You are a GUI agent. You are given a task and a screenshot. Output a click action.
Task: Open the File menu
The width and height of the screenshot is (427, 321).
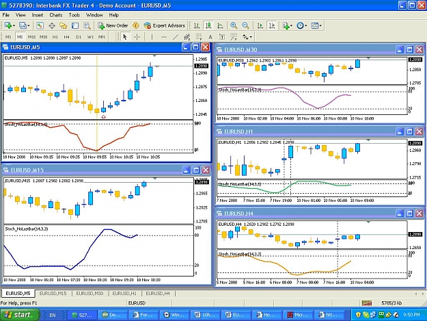(5, 15)
